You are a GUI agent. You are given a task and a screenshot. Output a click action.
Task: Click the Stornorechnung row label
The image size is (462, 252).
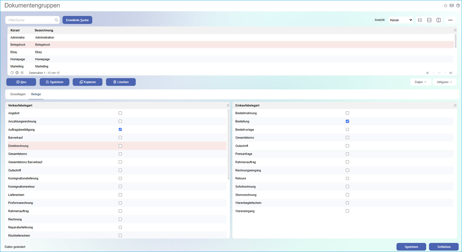pos(246,195)
